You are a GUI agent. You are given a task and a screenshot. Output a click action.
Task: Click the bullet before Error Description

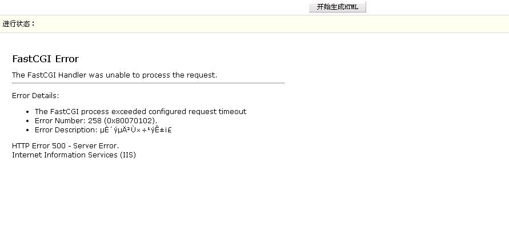(27, 130)
